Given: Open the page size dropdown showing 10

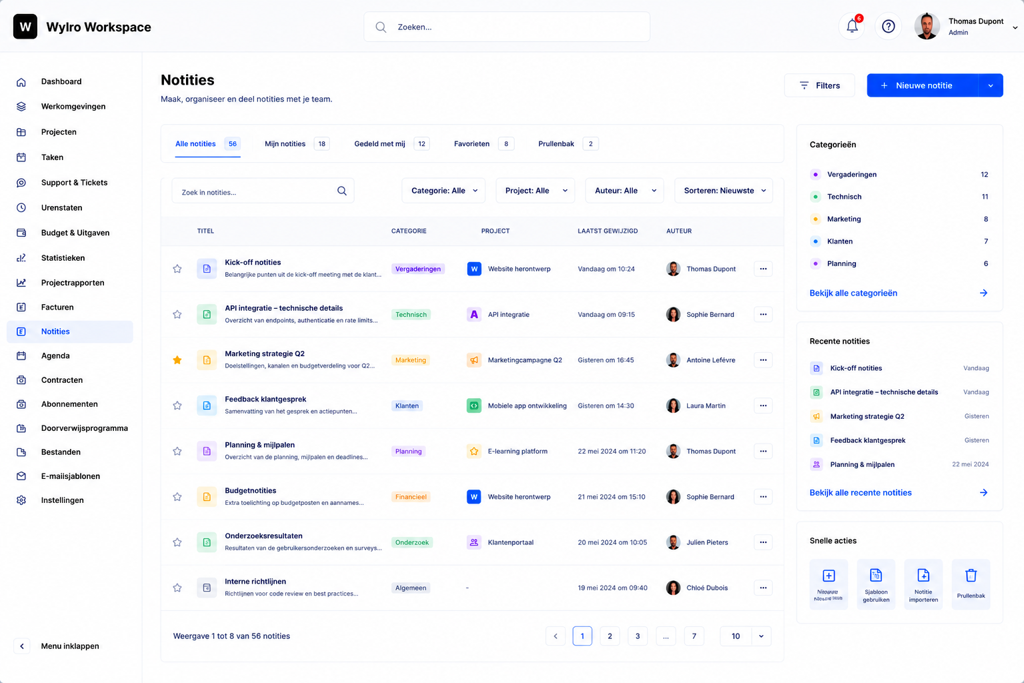Looking at the screenshot, I should point(746,636).
